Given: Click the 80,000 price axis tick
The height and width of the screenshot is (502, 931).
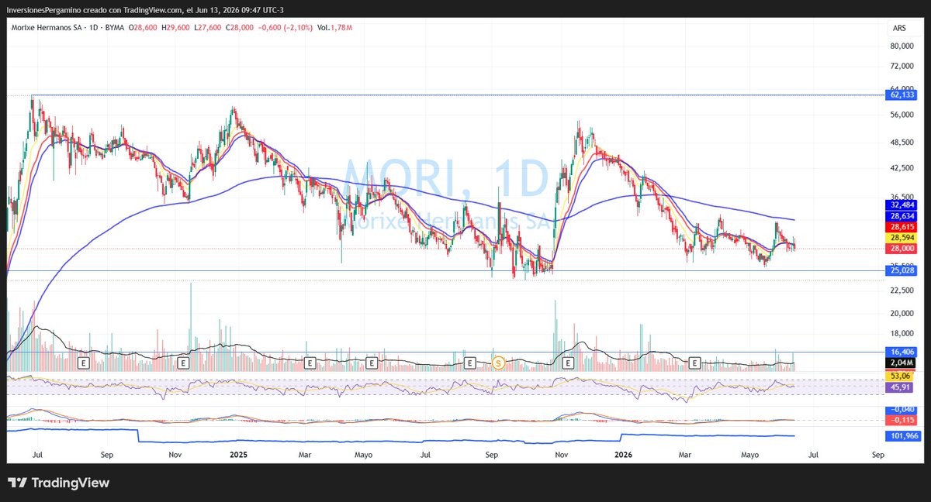Looking at the screenshot, I should [900, 46].
